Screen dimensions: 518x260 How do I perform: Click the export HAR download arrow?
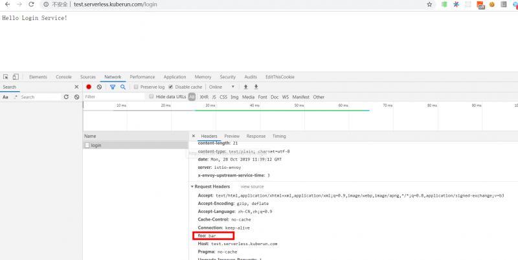(x=256, y=87)
